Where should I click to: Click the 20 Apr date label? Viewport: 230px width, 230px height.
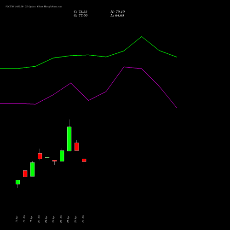click(39, 219)
